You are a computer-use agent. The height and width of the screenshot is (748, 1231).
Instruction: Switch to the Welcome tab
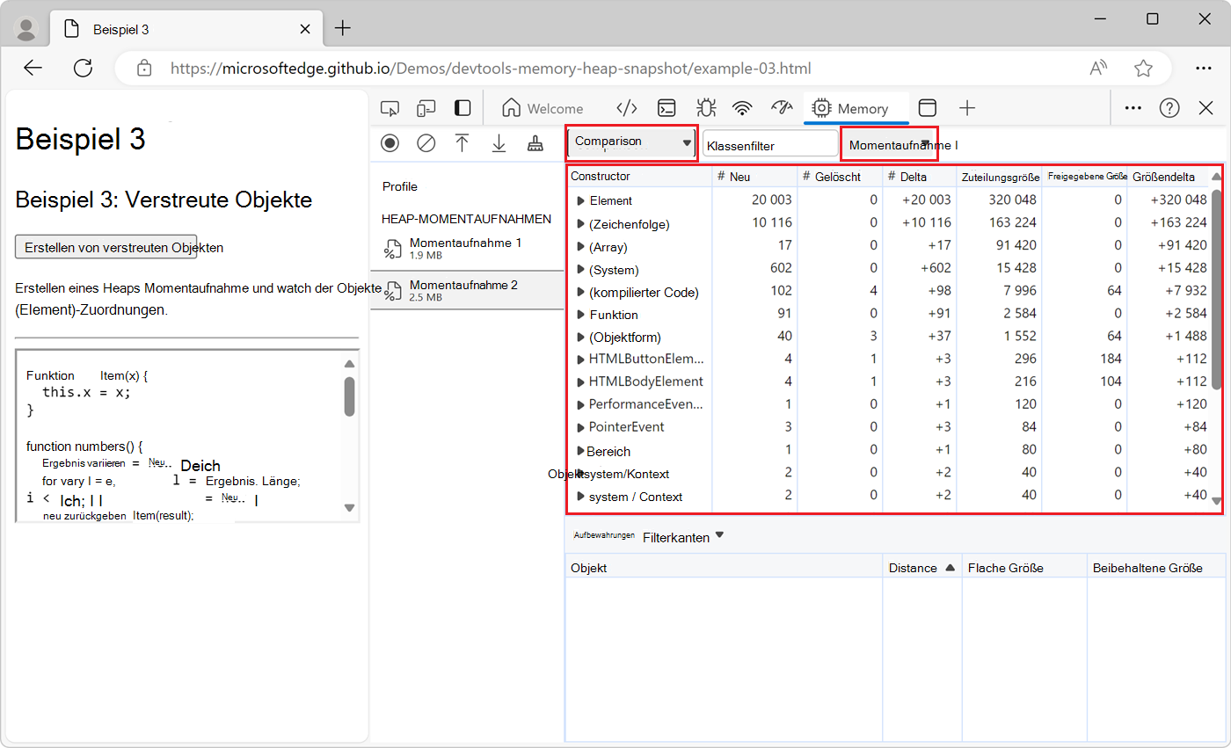(543, 108)
